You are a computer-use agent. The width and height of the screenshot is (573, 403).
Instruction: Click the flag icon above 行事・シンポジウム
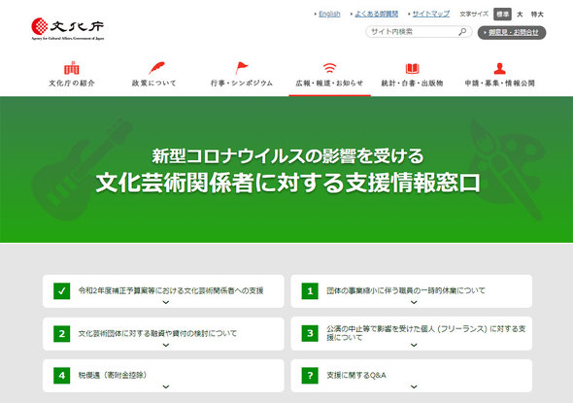point(241,68)
